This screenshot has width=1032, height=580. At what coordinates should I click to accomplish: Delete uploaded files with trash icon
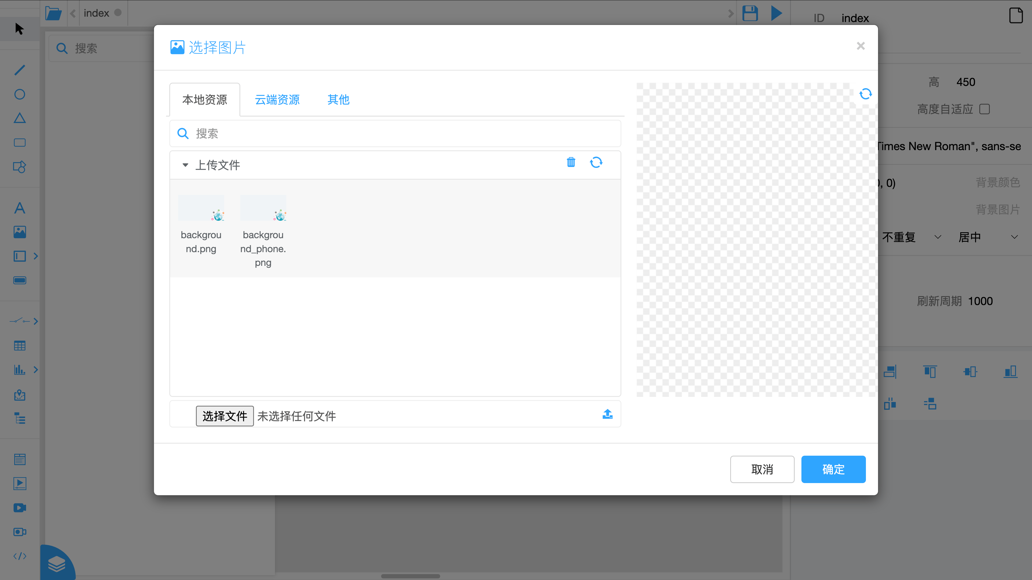571,162
